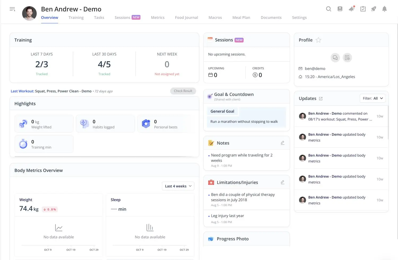
Task: Open the 'commented on 08/17's workout' update
Action: click(341, 116)
